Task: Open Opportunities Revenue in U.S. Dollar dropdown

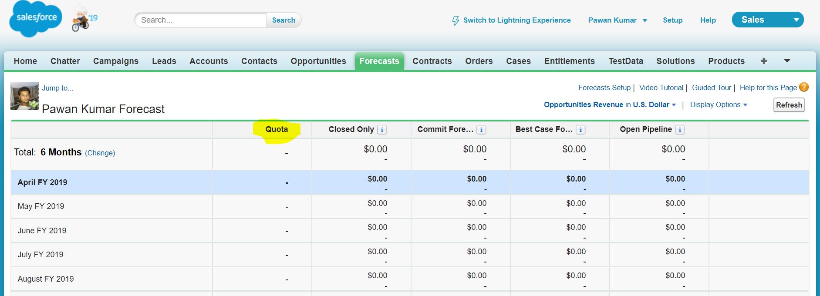Action: tap(610, 105)
